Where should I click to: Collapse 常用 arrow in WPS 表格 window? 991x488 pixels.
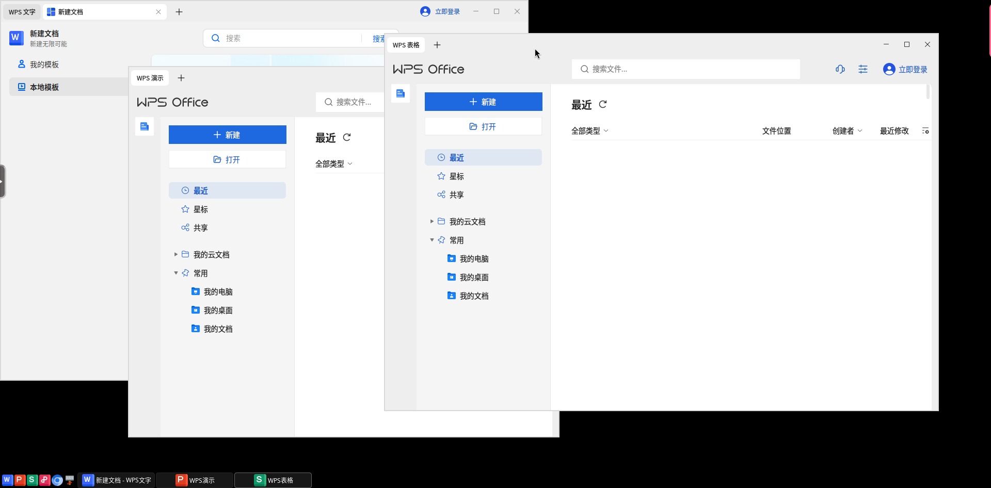pyautogui.click(x=432, y=240)
